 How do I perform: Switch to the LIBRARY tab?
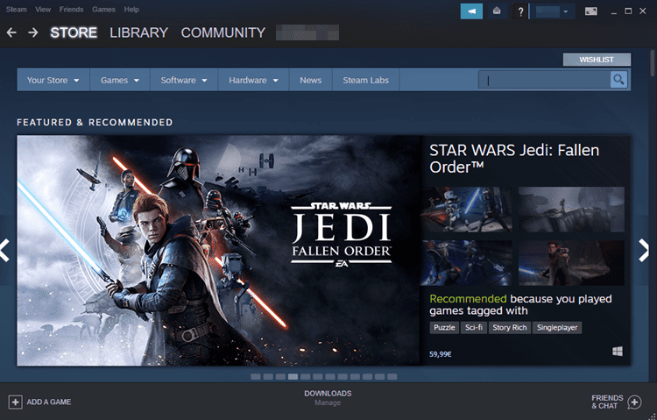click(138, 32)
